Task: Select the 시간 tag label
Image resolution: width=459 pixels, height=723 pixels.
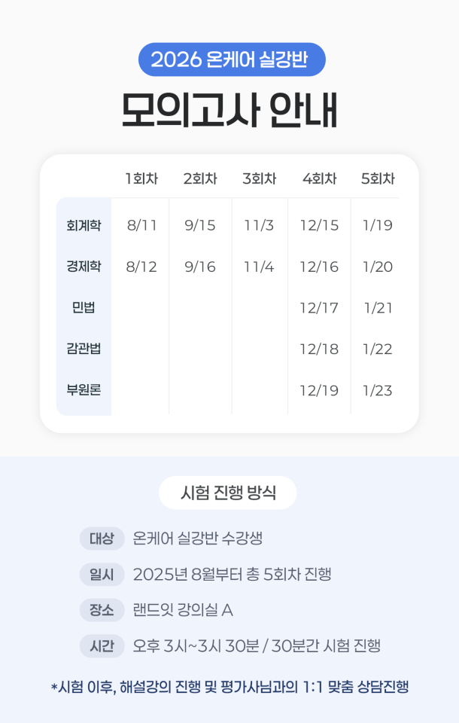Action: tap(102, 646)
